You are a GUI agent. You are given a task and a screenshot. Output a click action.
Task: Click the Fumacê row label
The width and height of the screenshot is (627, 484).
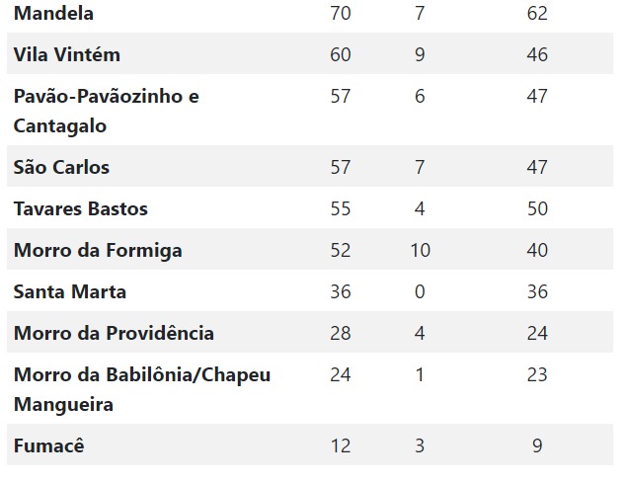[x=48, y=445]
